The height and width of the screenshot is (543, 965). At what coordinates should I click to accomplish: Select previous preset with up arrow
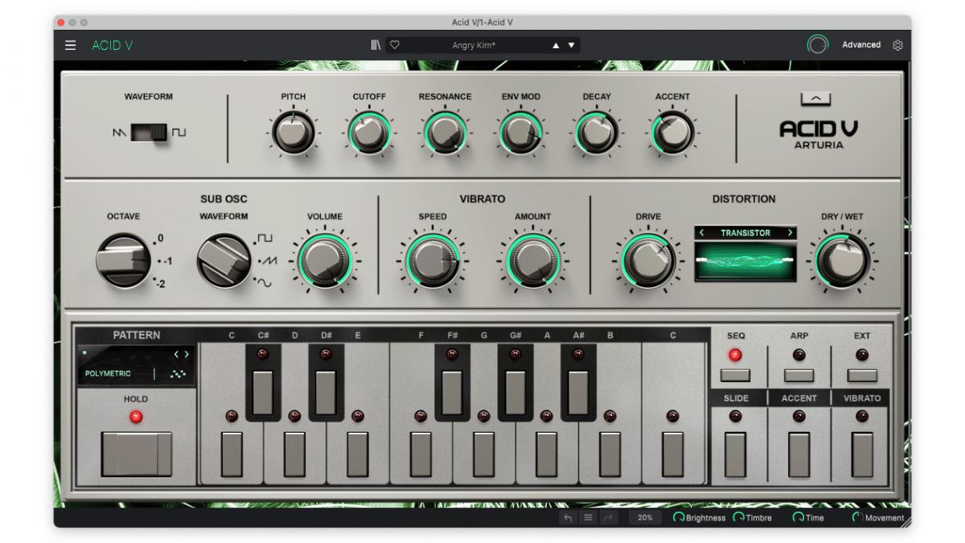556,46
